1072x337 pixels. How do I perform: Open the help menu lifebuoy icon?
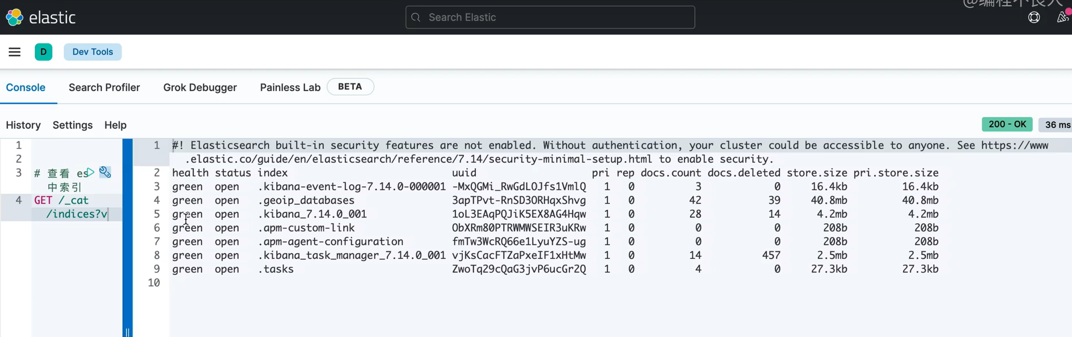tap(1034, 18)
